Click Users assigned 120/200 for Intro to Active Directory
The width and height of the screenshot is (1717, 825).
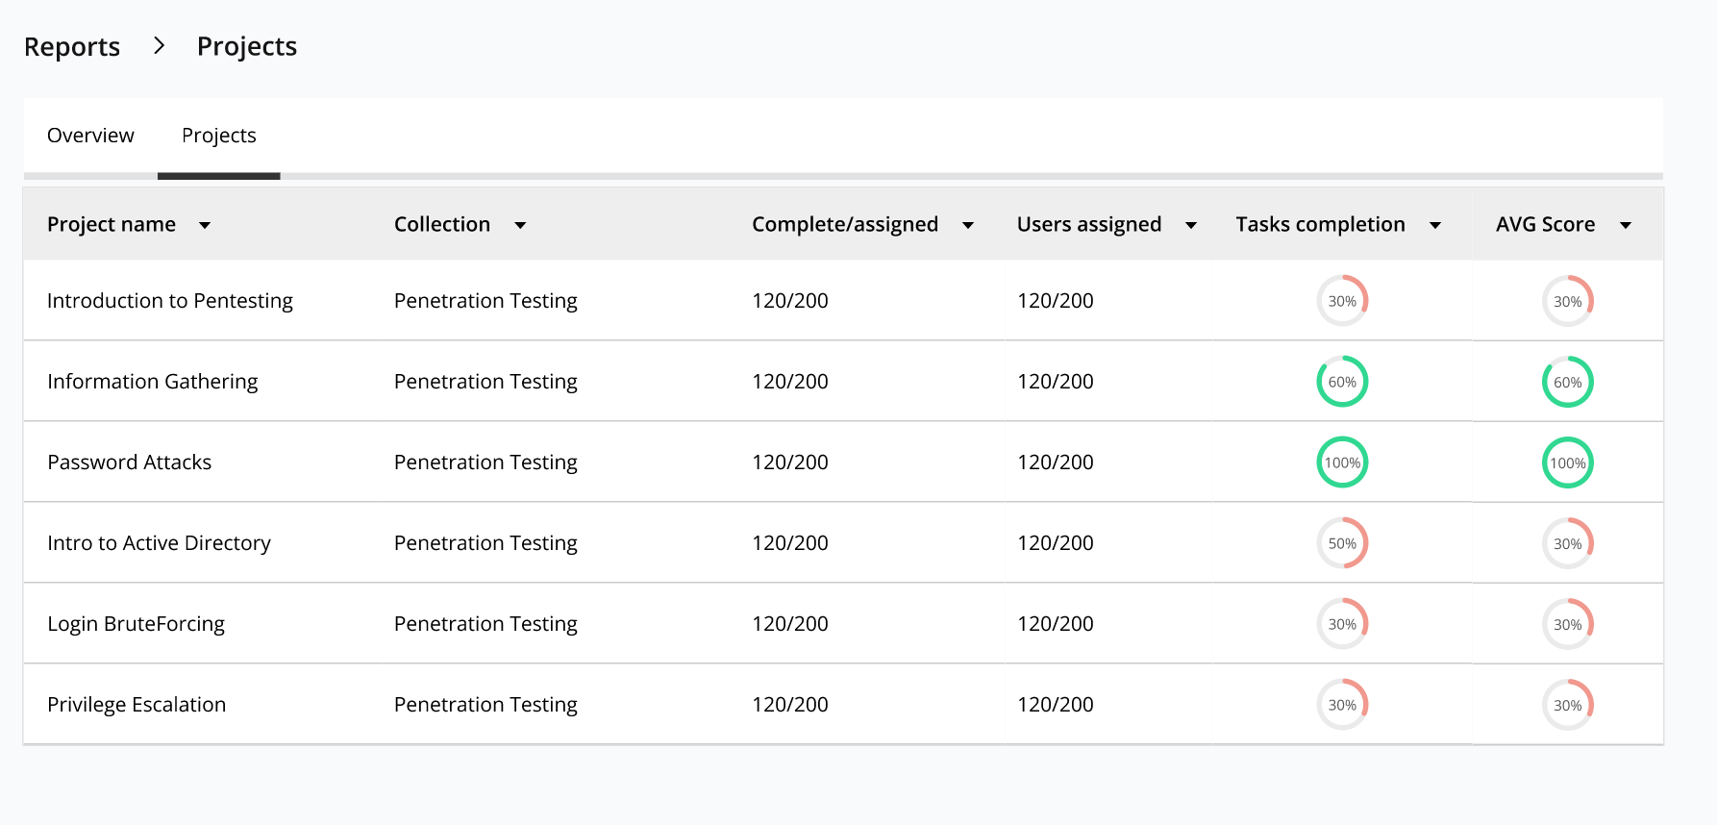click(1056, 543)
